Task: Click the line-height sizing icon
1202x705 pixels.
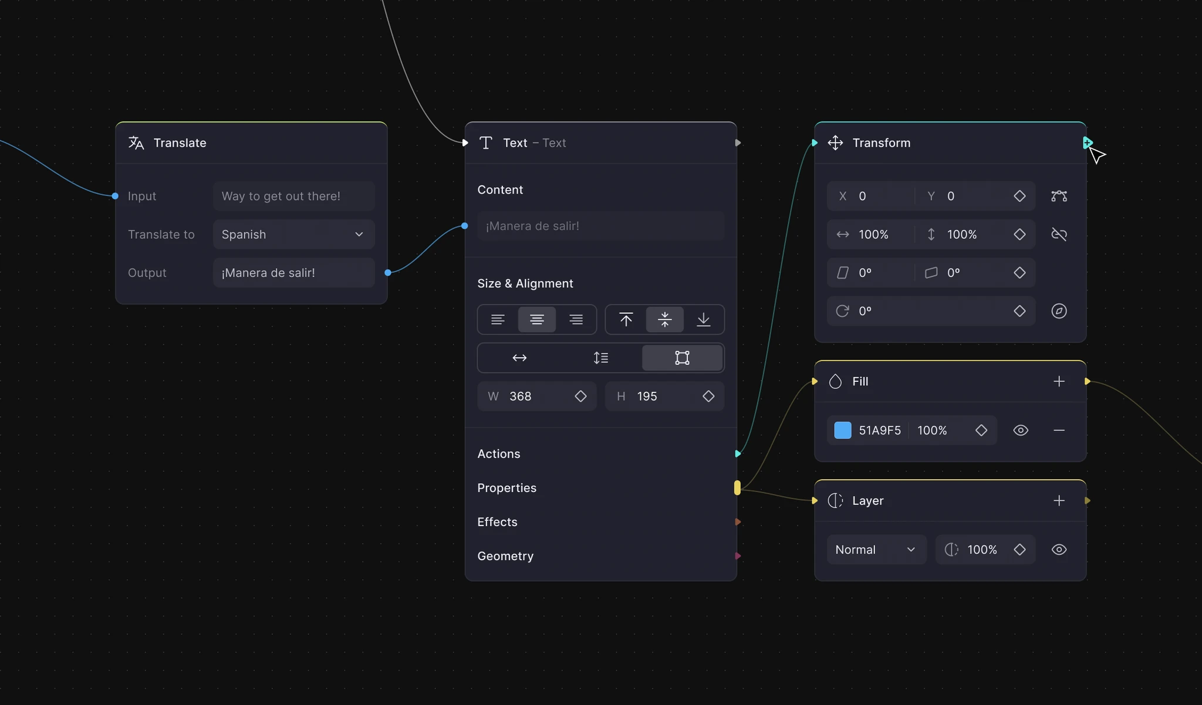Action: click(x=600, y=358)
